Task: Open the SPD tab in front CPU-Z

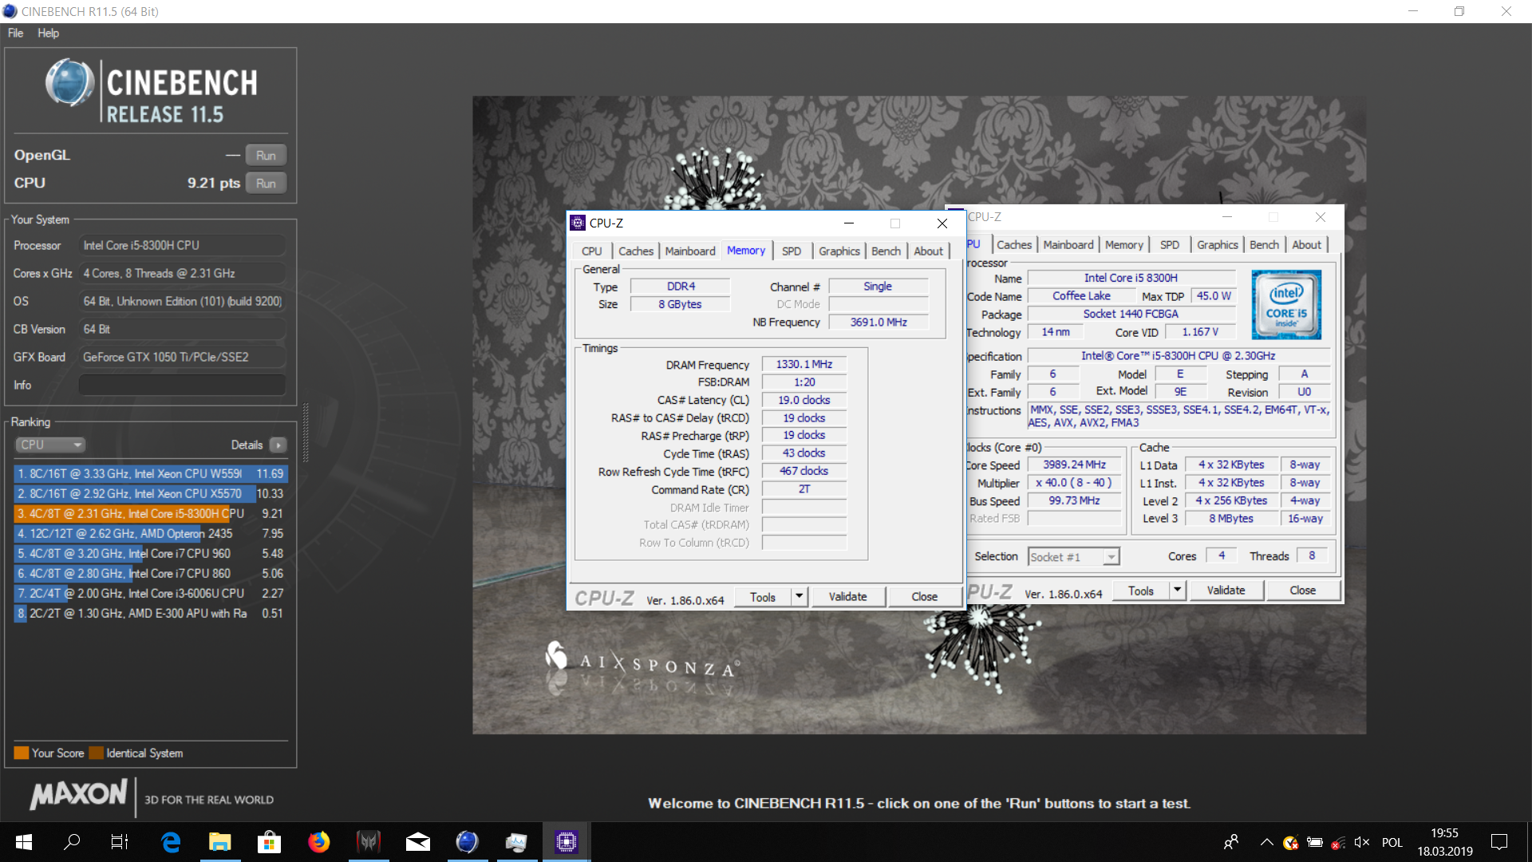Action: 792,251
